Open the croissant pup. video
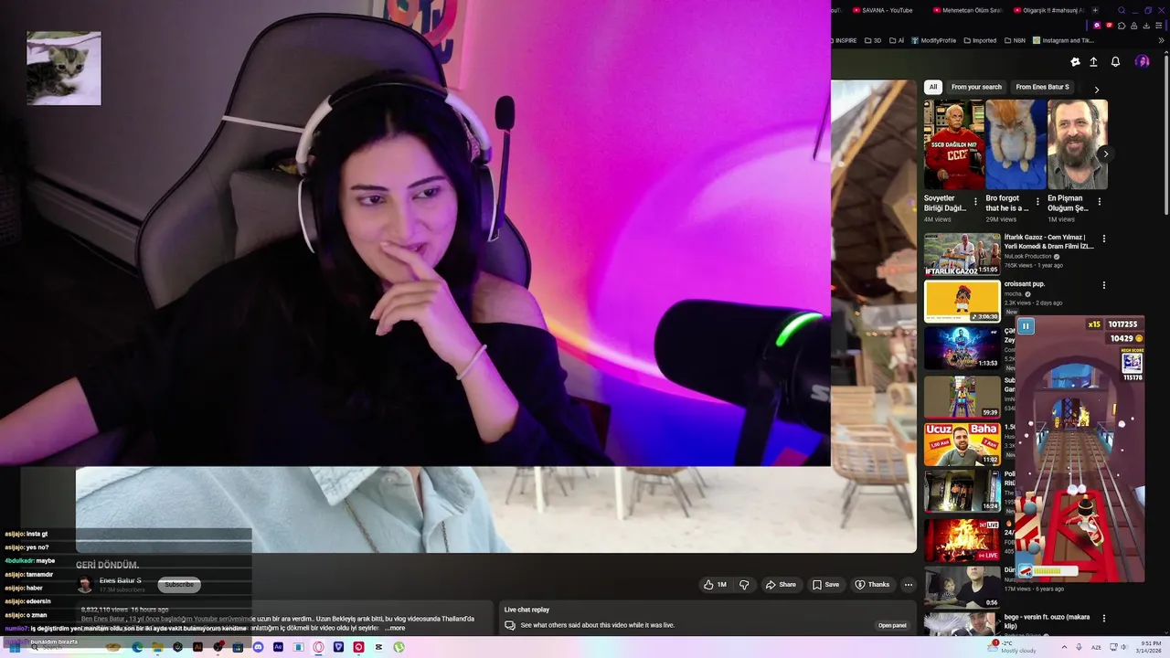This screenshot has height=658, width=1170. tap(963, 301)
